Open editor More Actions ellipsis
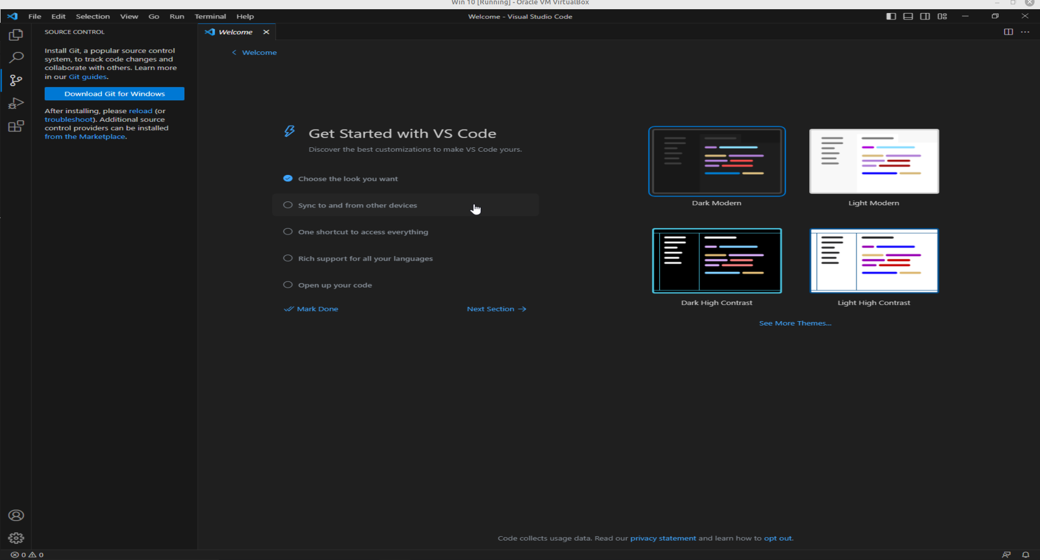Viewport: 1040px width, 560px height. pyautogui.click(x=1025, y=32)
